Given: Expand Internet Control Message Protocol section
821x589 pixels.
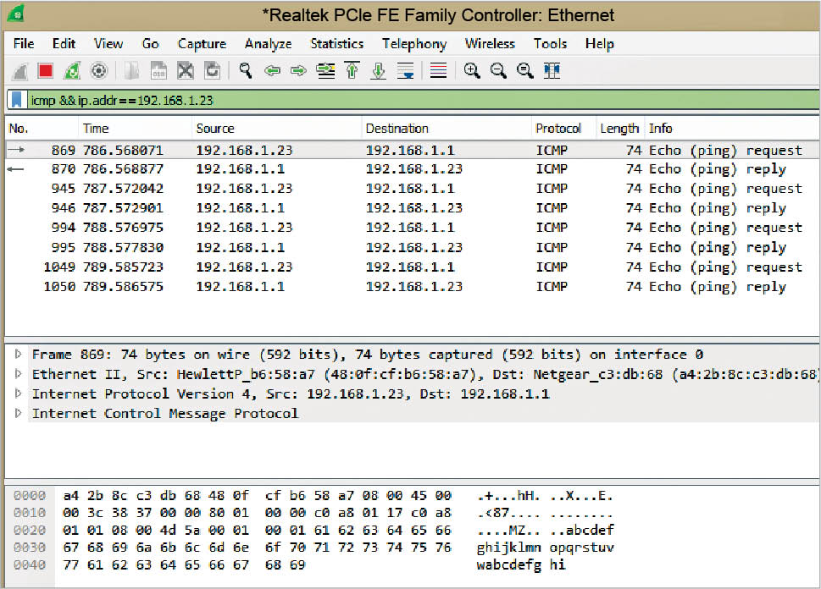Looking at the screenshot, I should pos(19,413).
